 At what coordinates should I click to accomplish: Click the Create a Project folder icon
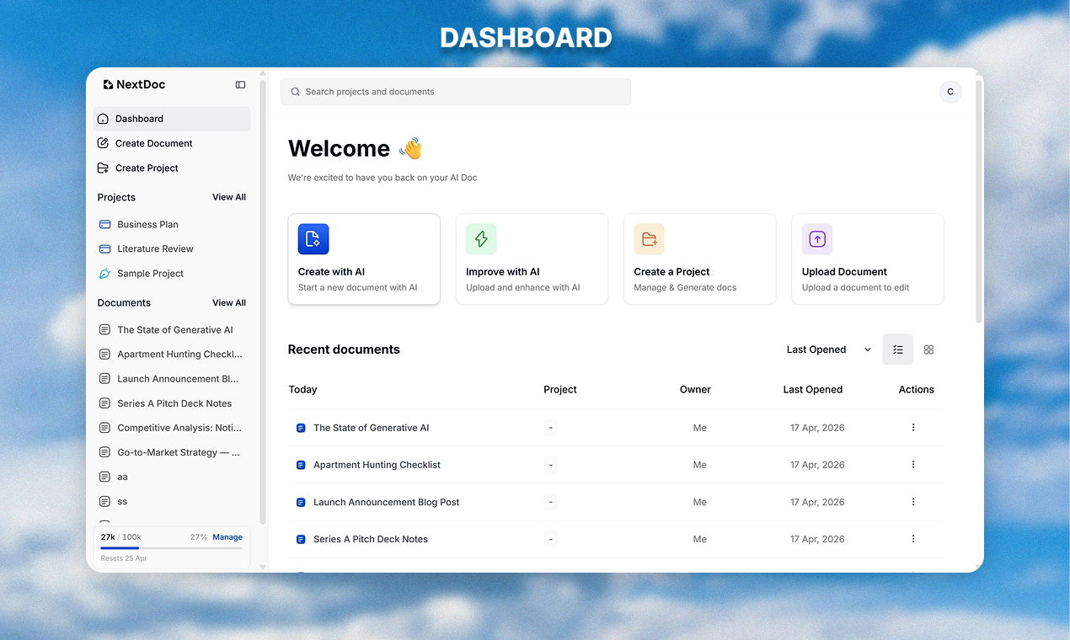[649, 239]
